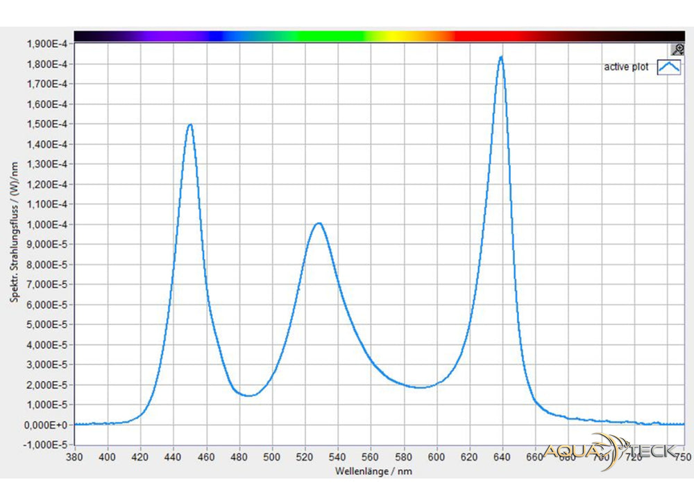Click the blue peak around 450 nm
694x485 pixels.
point(189,125)
